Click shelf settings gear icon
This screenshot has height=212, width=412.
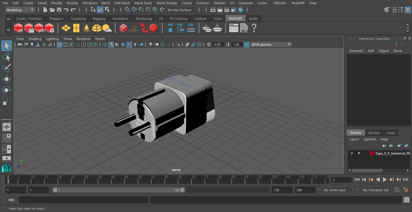(8, 30)
